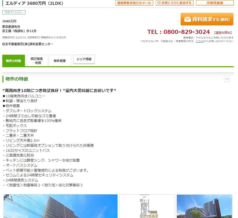The width and height of the screenshot is (238, 218).
Task: Click the 京王線「西調布」歩12分 station text
Action: (19, 31)
